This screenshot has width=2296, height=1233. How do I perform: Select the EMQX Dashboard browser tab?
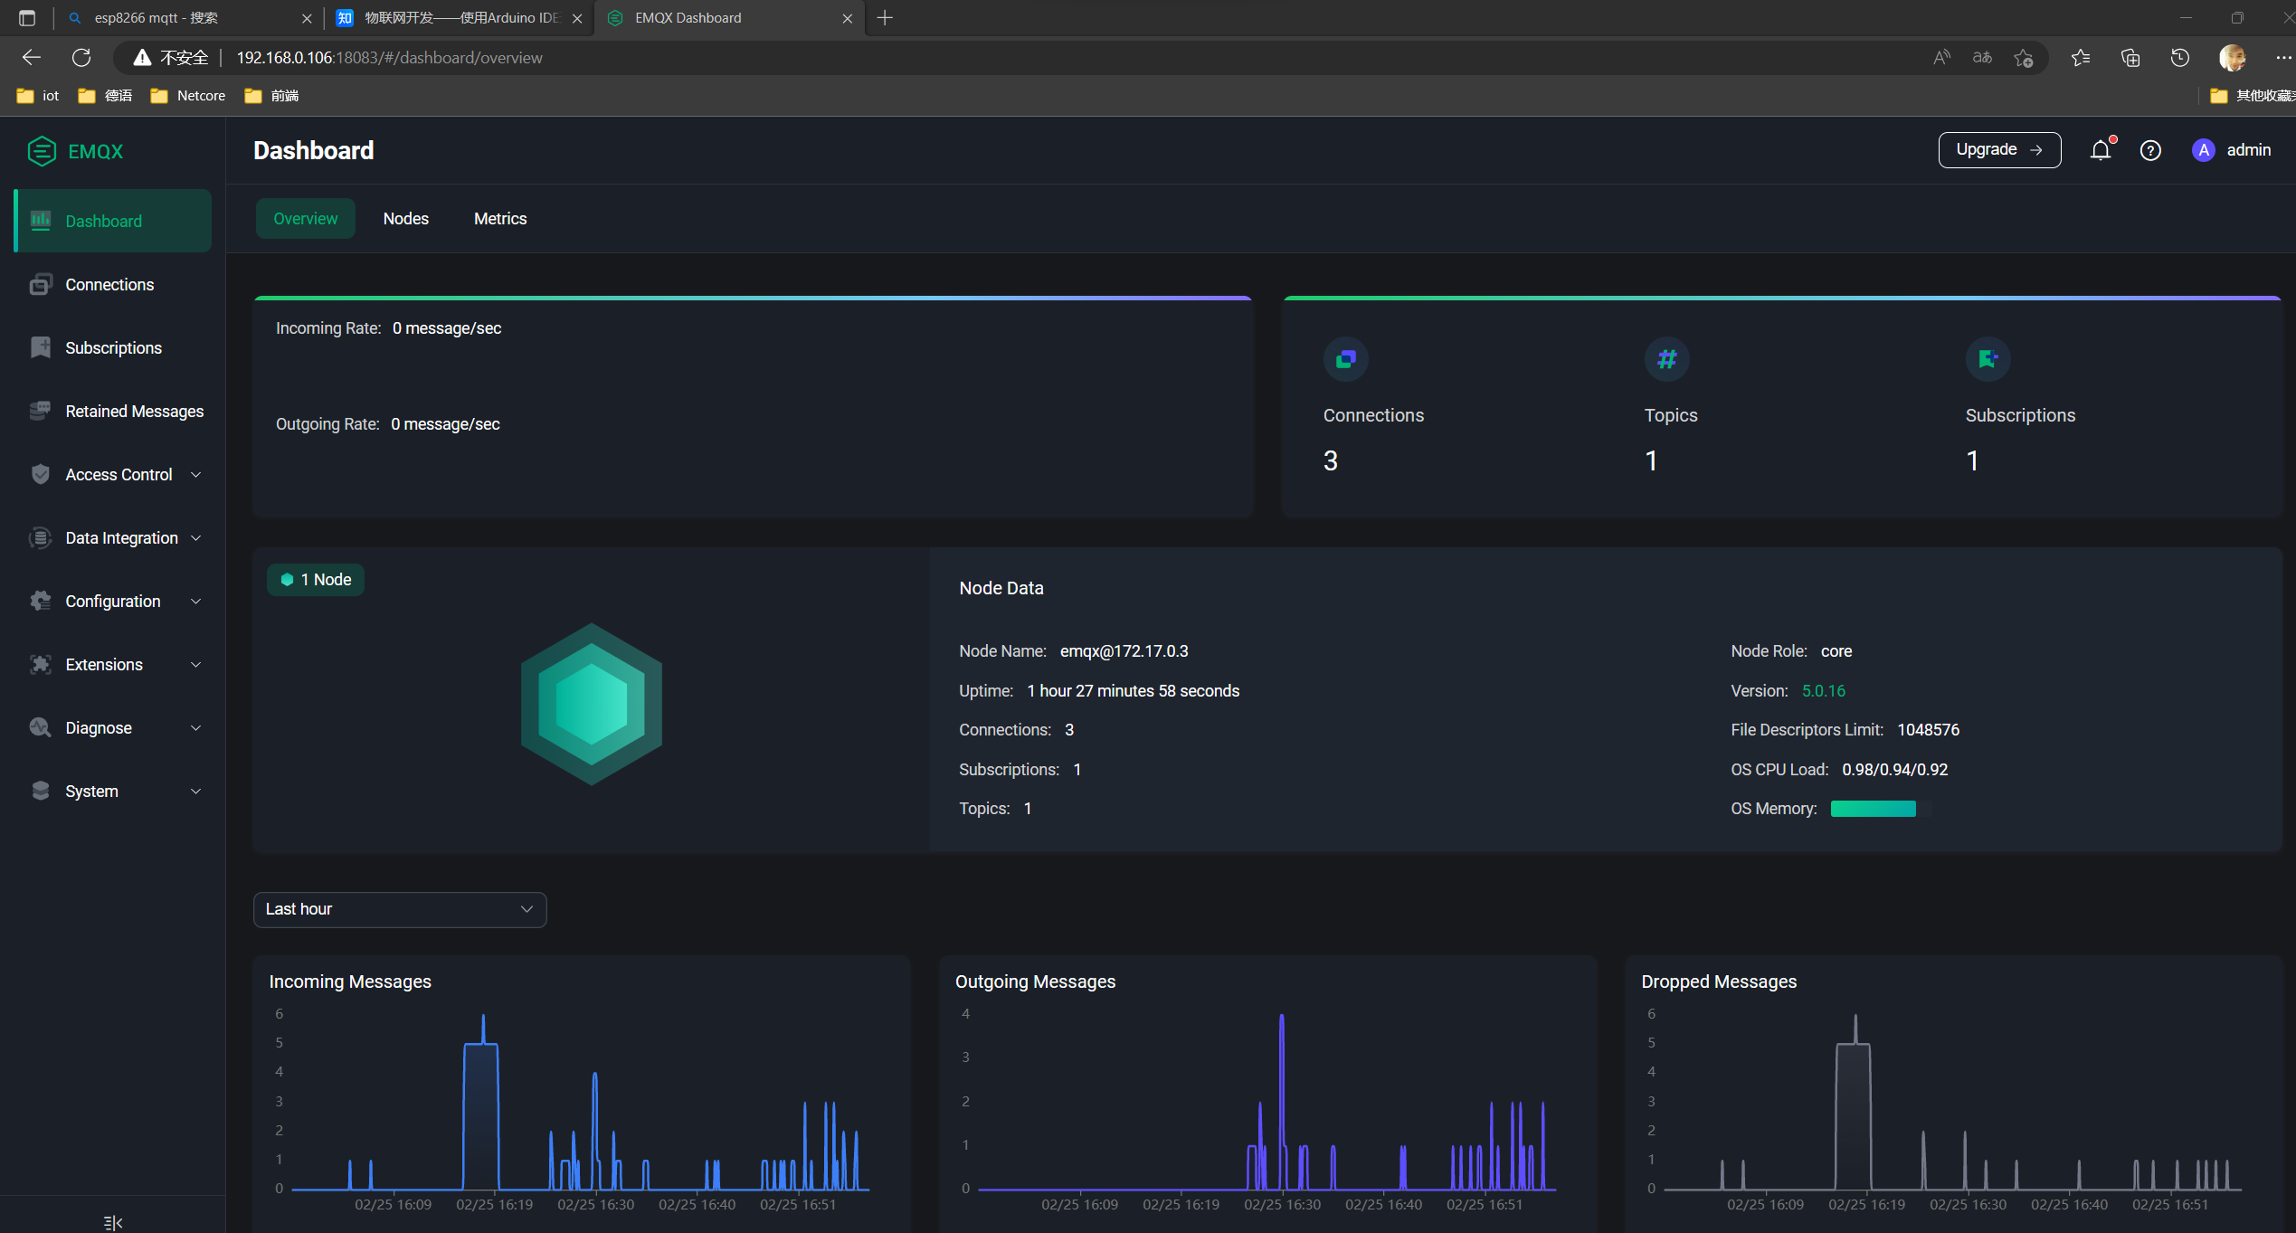click(x=728, y=18)
